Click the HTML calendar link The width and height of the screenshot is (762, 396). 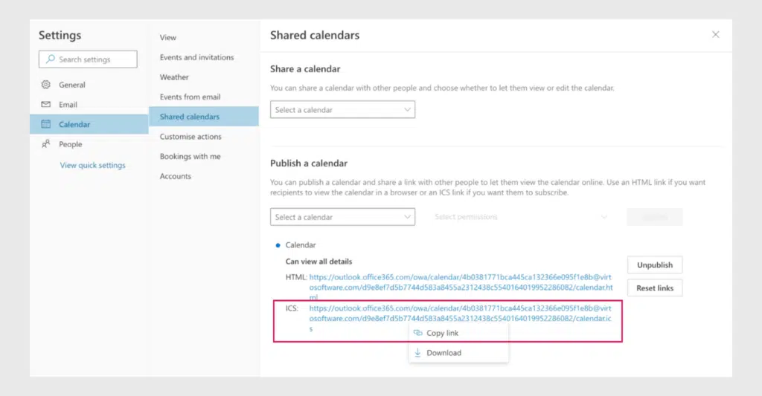tap(460, 282)
